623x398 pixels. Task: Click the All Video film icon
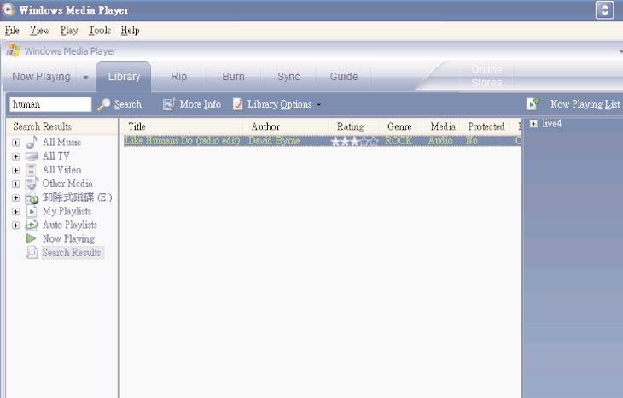point(32,170)
